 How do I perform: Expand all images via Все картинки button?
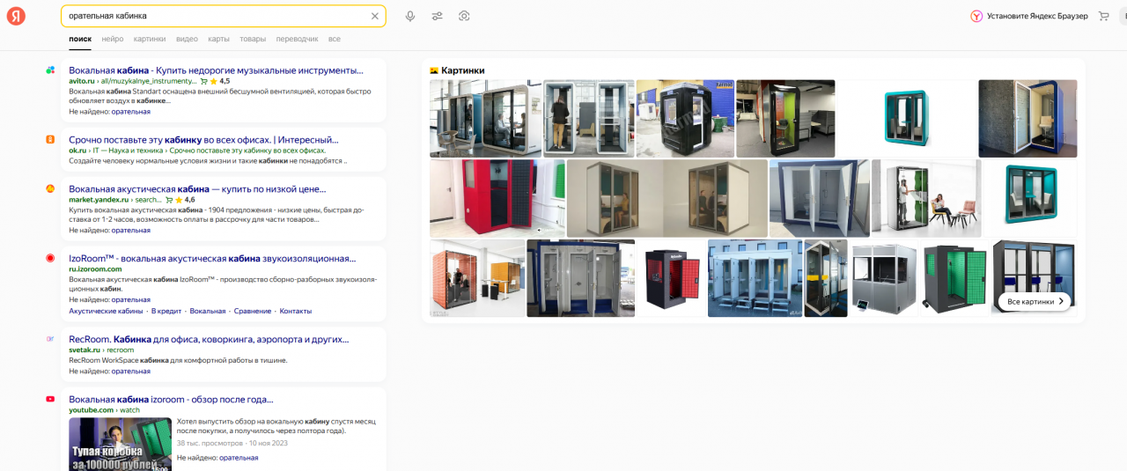(x=1035, y=301)
